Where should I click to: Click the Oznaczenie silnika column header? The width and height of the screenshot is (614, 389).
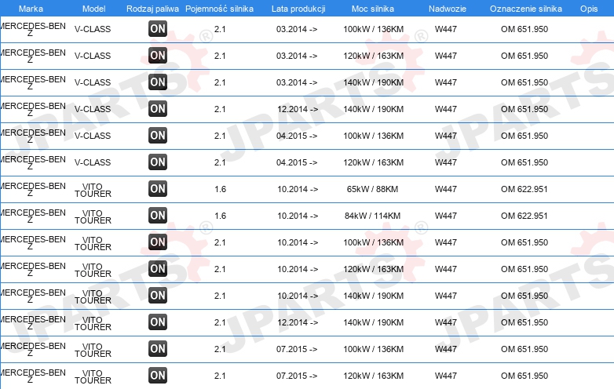[x=526, y=9]
